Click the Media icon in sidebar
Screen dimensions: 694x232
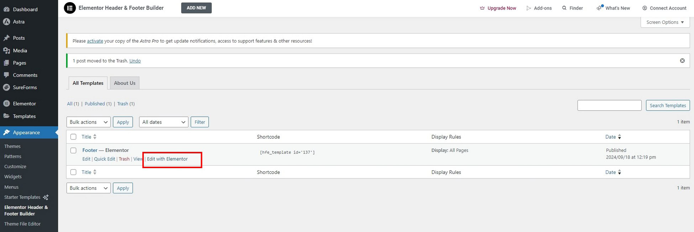coord(6,51)
